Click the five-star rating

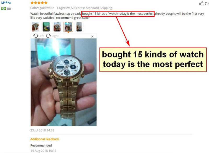pyautogui.click(x=39, y=3)
